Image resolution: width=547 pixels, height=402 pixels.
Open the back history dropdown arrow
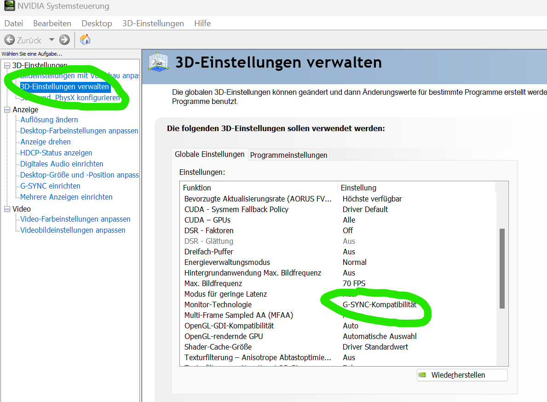[52, 40]
